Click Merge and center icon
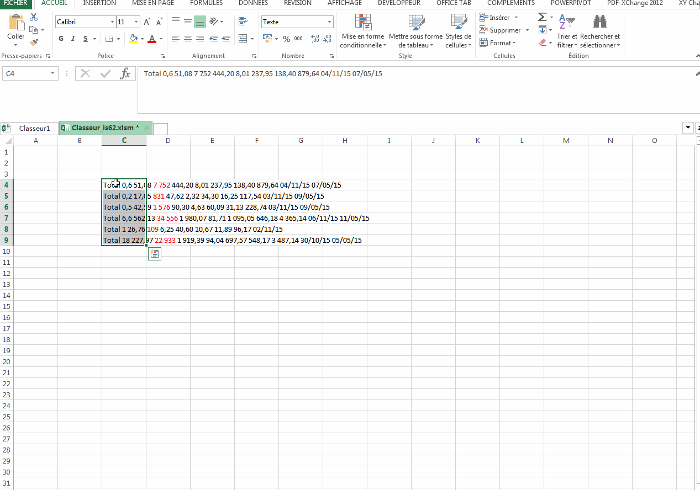 point(242,39)
